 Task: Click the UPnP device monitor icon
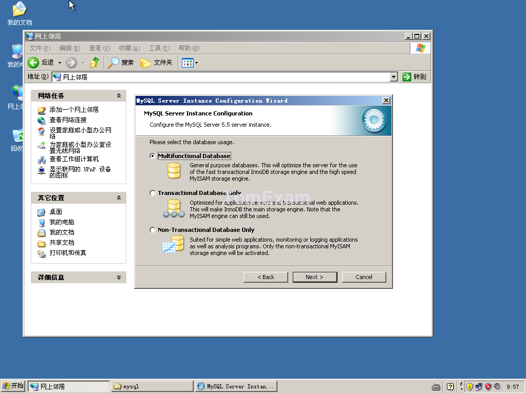[x=42, y=170]
